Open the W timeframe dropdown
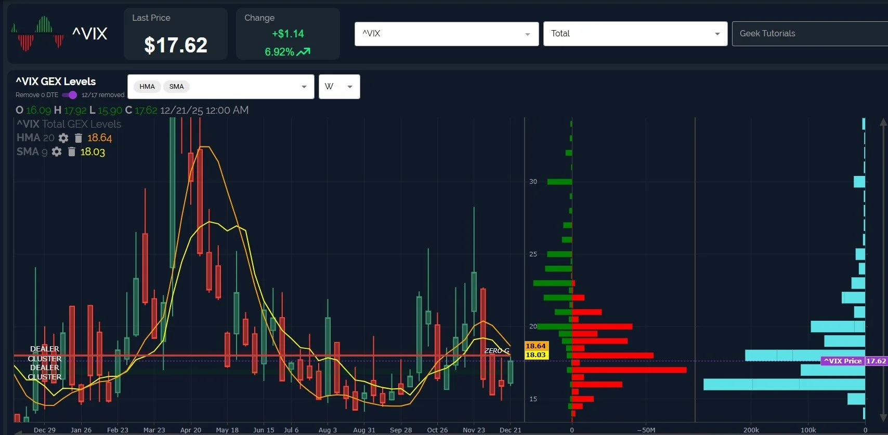888x435 pixels. pos(339,87)
